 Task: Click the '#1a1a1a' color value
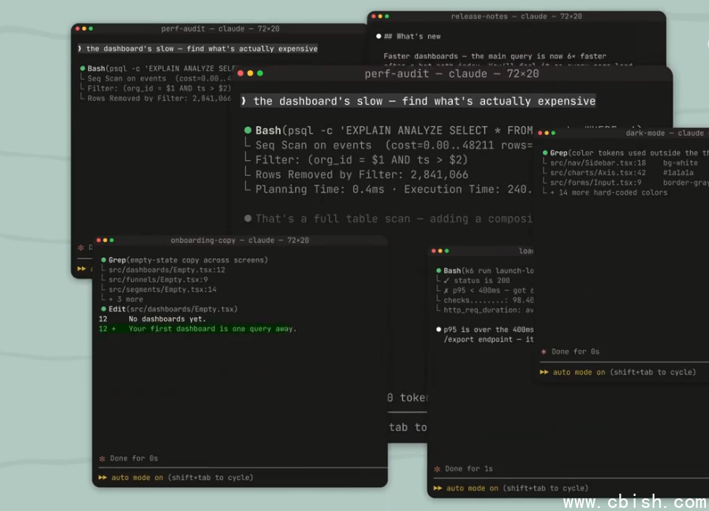coord(678,173)
